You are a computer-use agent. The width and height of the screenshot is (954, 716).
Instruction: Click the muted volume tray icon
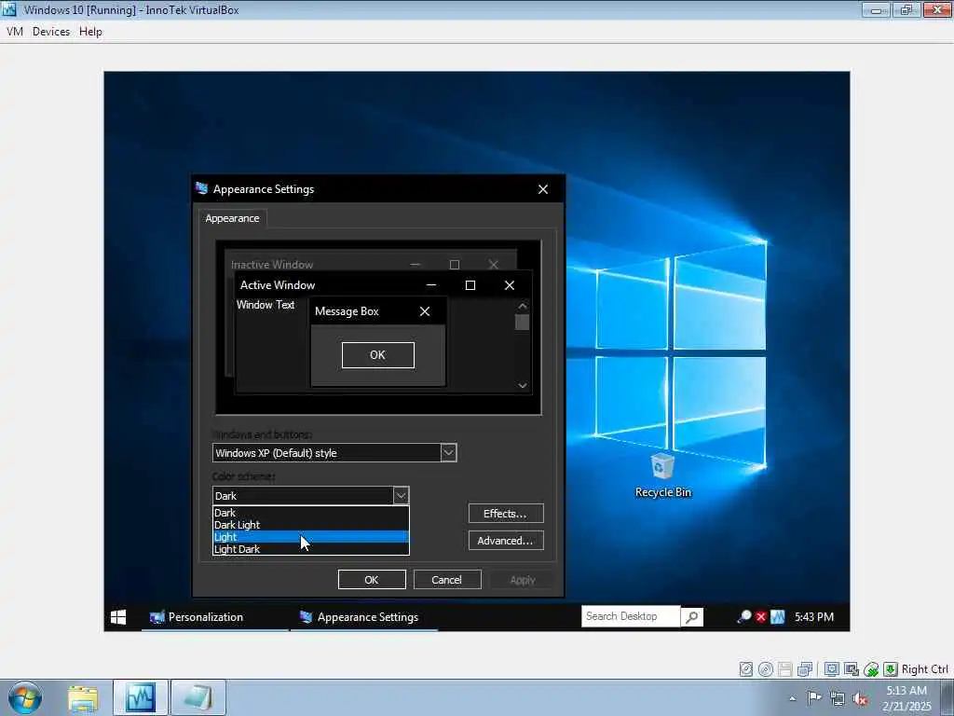[x=860, y=698]
